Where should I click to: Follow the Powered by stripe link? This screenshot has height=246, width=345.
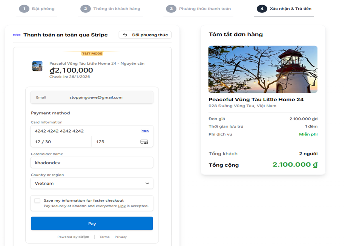(x=73, y=237)
